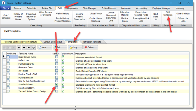Open Chief Complaint settings
196x111 pixels.
coord(6,17)
